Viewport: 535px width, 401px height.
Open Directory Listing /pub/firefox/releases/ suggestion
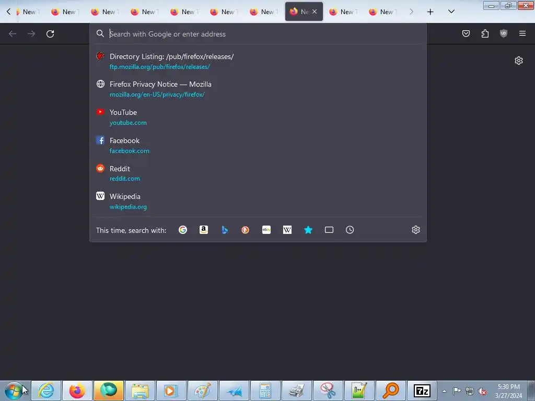point(258,62)
